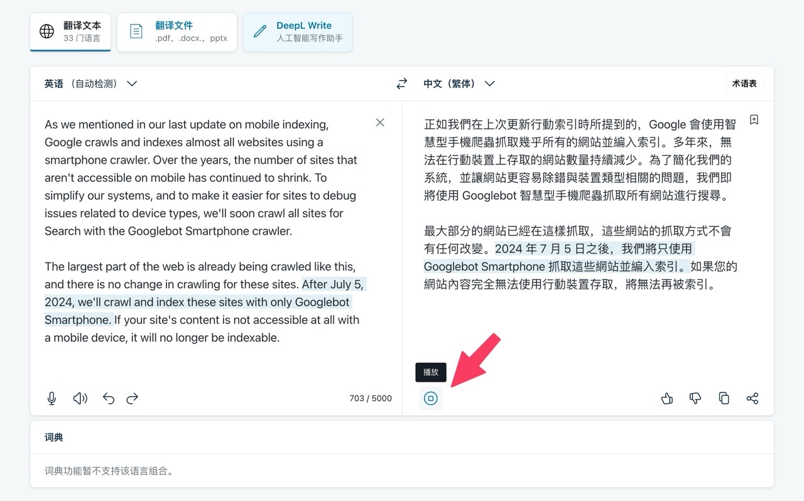Viewport: 804px width, 501px height.
Task: Open the DeepL Write tab
Action: pos(298,31)
